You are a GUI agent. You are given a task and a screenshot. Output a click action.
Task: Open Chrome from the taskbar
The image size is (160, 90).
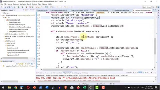[x=15, y=87]
